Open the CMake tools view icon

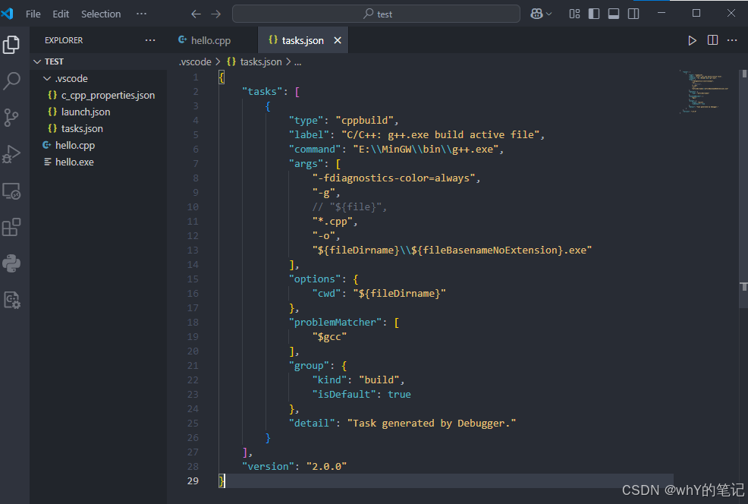[x=11, y=301]
